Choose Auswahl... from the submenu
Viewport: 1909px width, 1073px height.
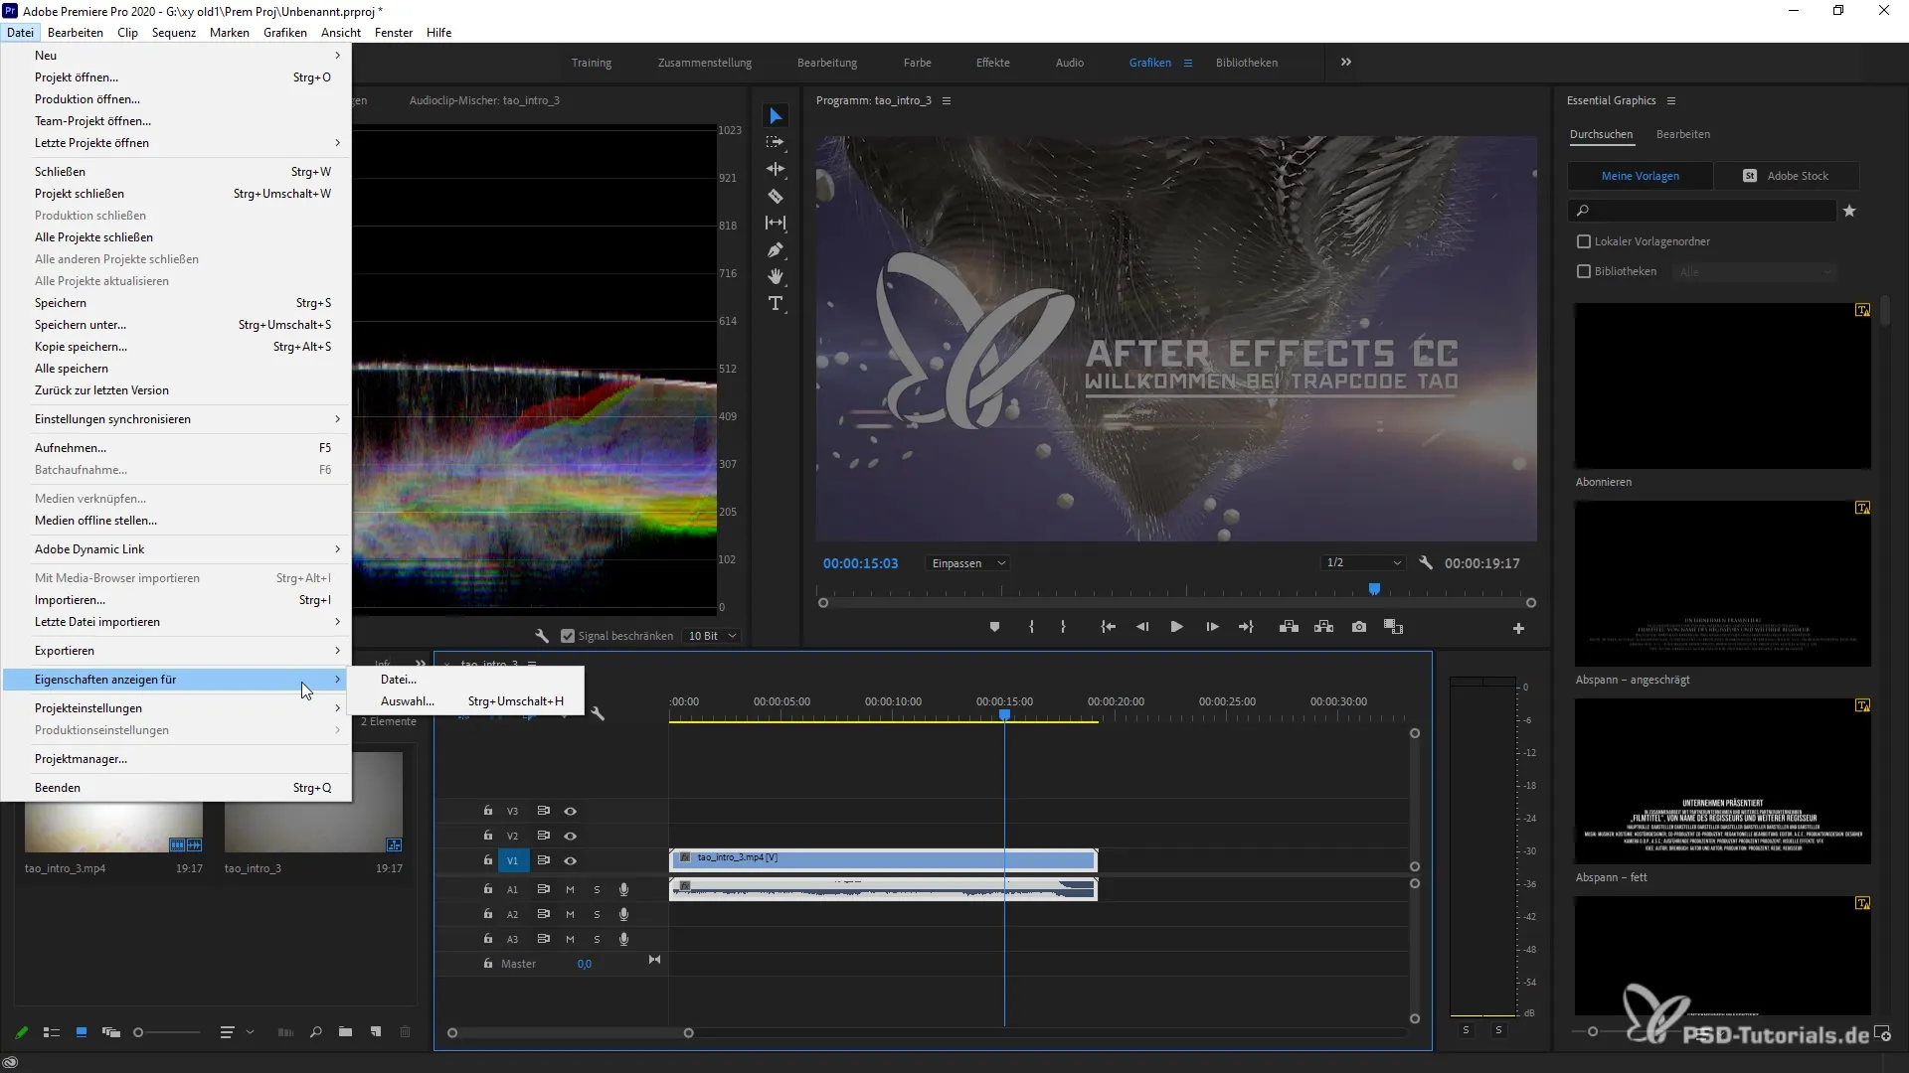[x=408, y=701]
